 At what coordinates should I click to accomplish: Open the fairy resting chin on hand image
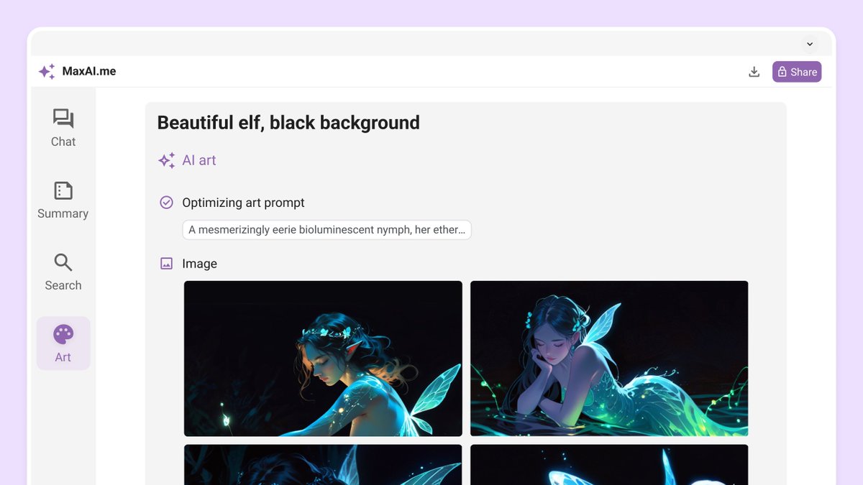(x=609, y=359)
